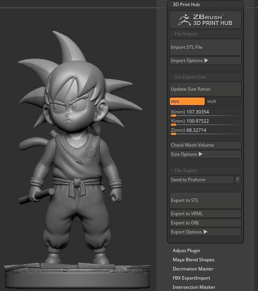Expand the Export Options submenu
Viewport: 258px width, 291px height.
pyautogui.click(x=205, y=232)
